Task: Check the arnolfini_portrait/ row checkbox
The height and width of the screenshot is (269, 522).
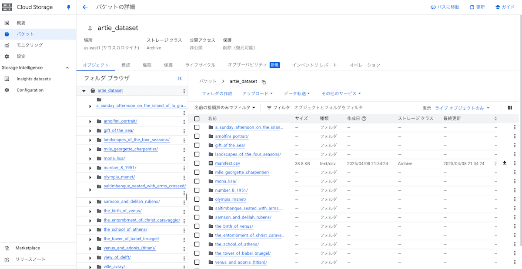Action: click(x=197, y=136)
